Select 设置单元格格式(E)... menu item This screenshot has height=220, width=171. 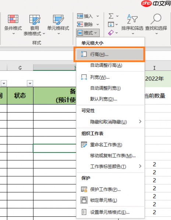111,212
